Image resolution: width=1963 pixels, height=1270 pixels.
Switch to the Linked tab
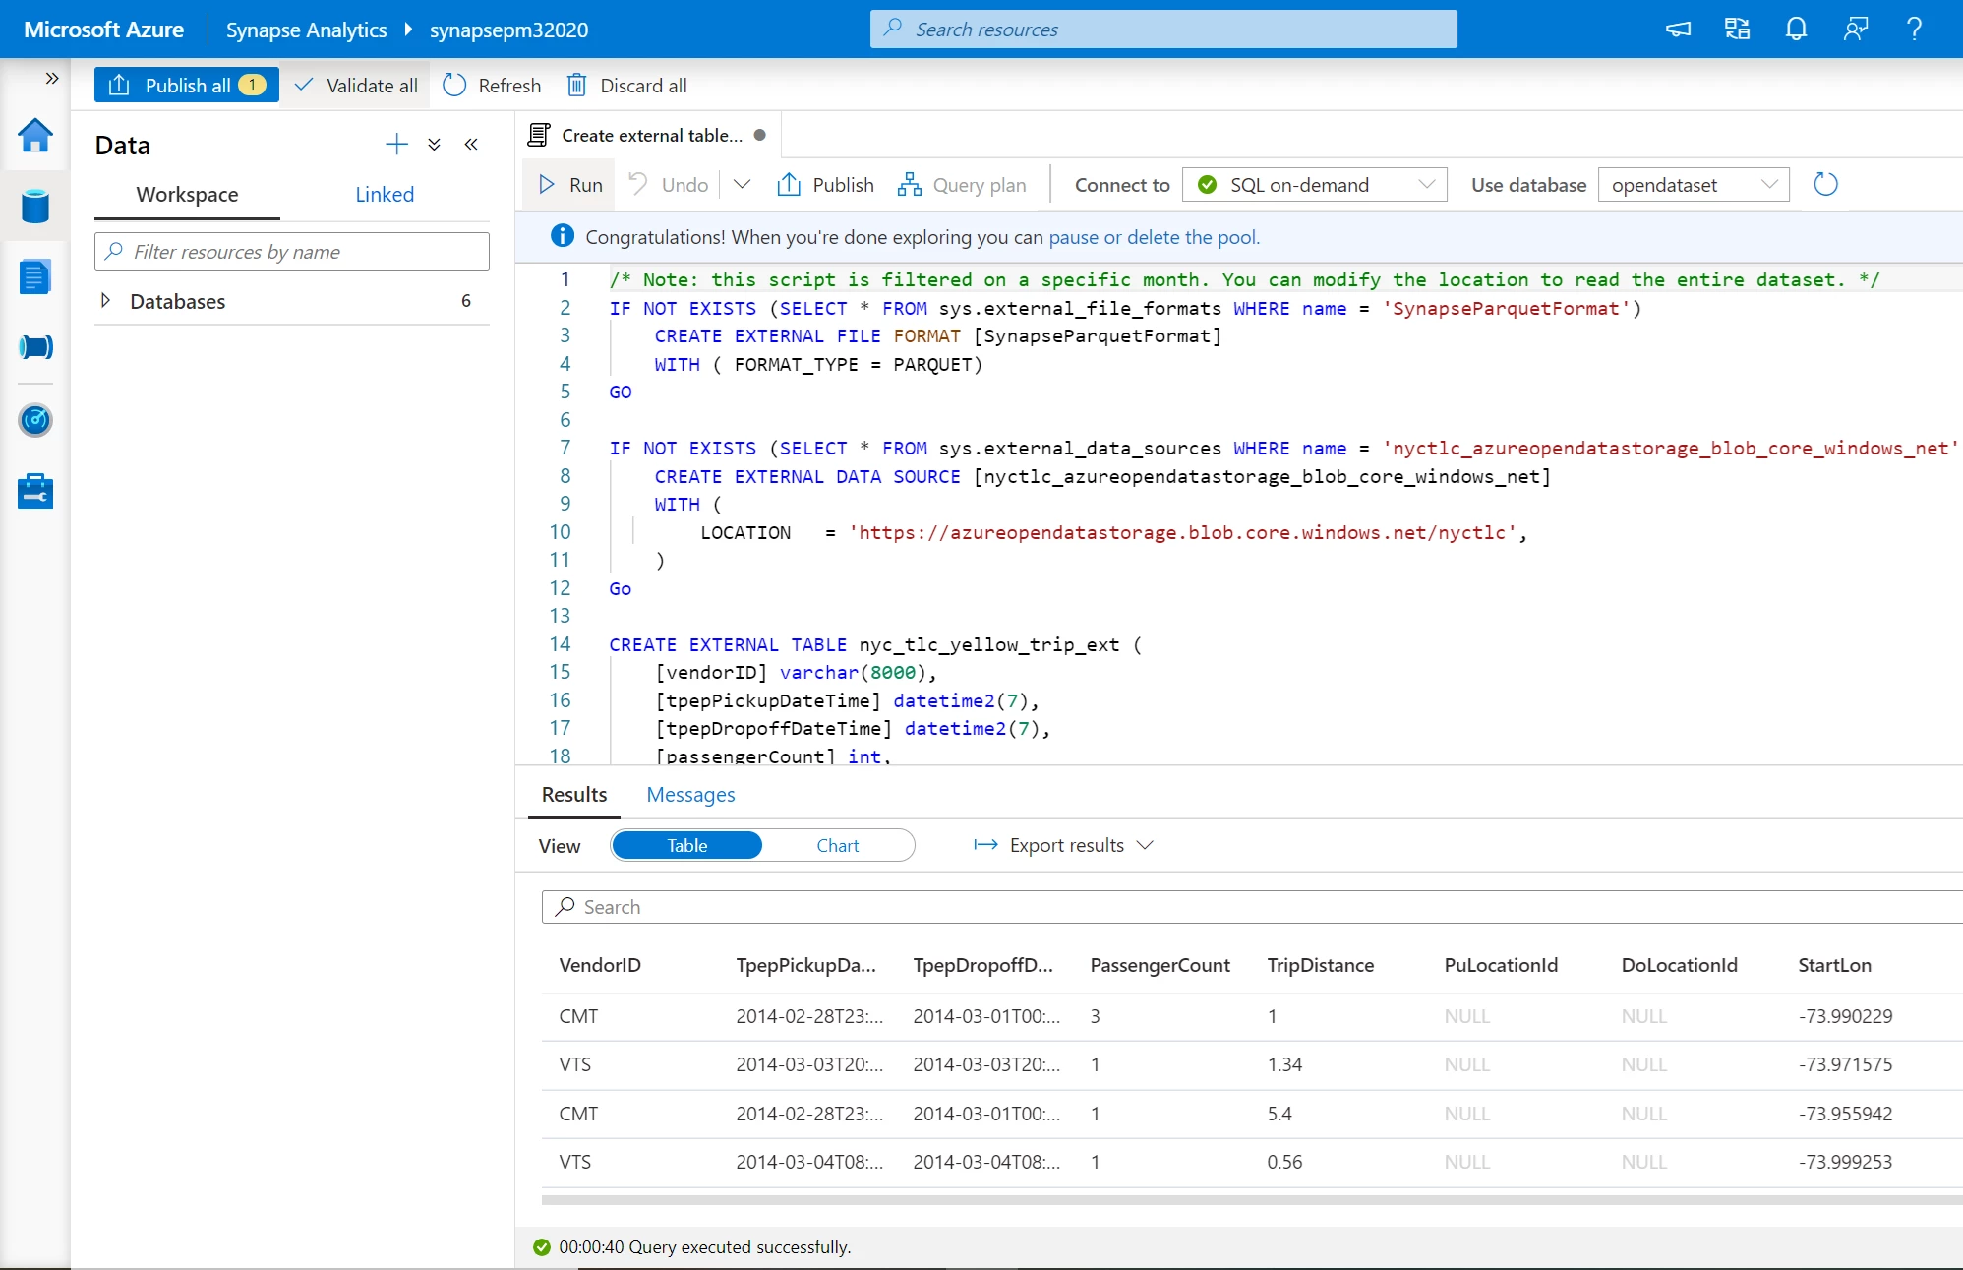coord(384,194)
